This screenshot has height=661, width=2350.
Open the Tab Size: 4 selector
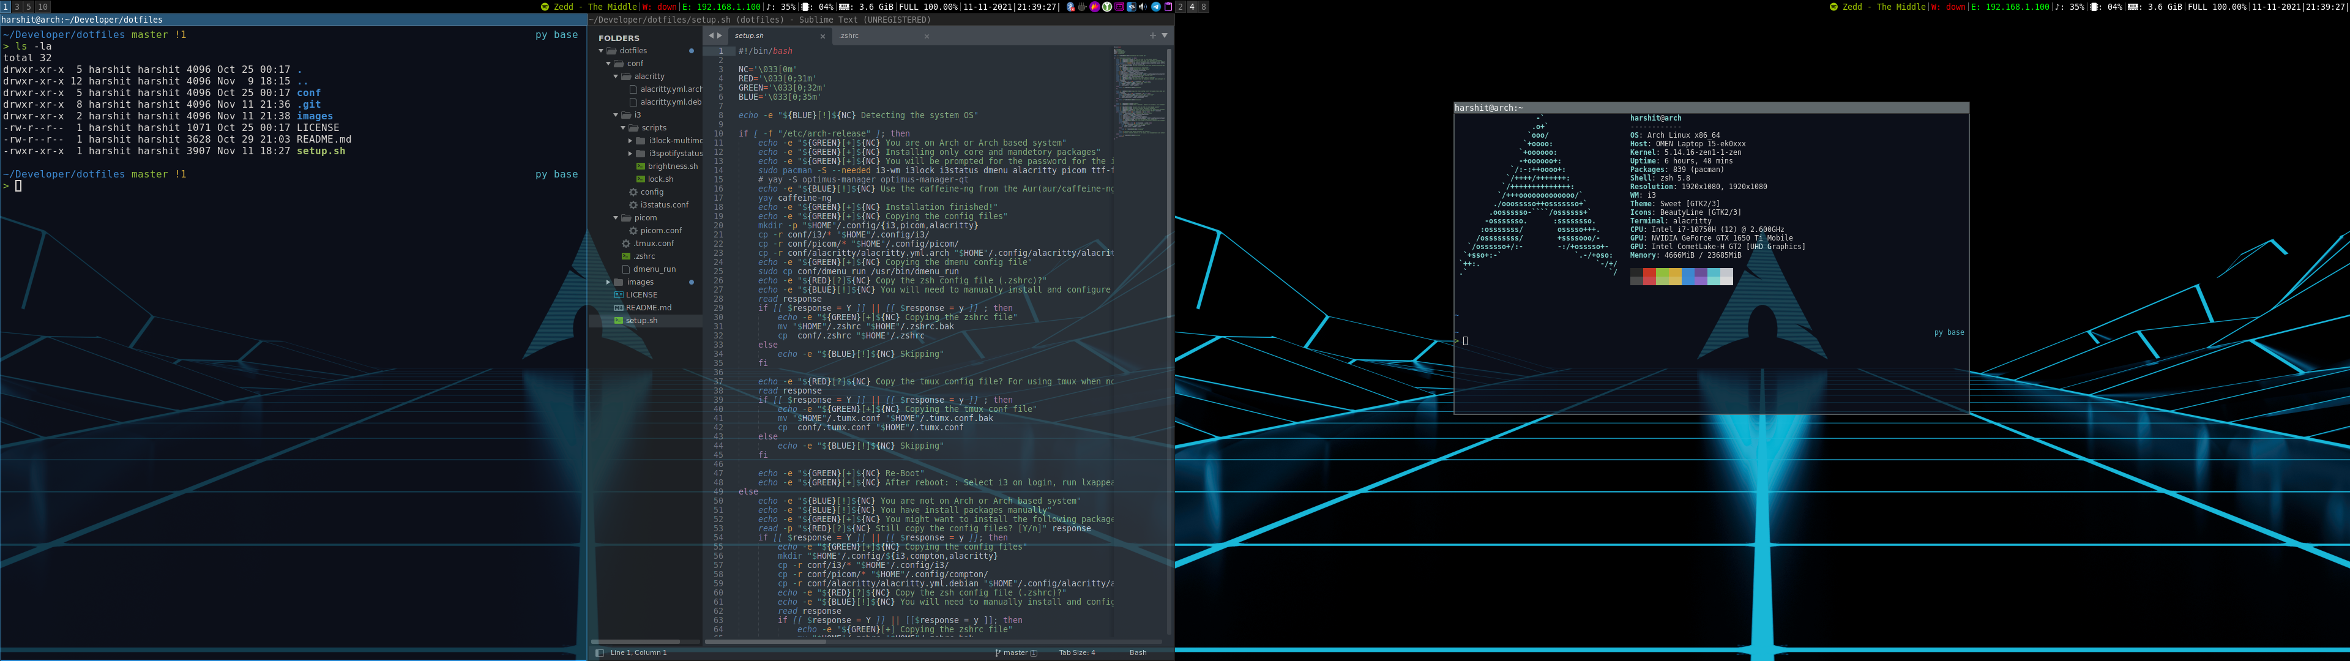1076,653
